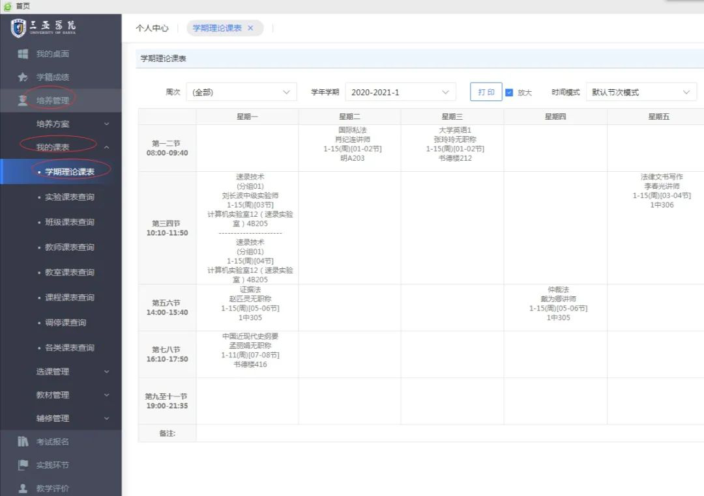Open the 周次 dropdown showing (全部)

241,92
